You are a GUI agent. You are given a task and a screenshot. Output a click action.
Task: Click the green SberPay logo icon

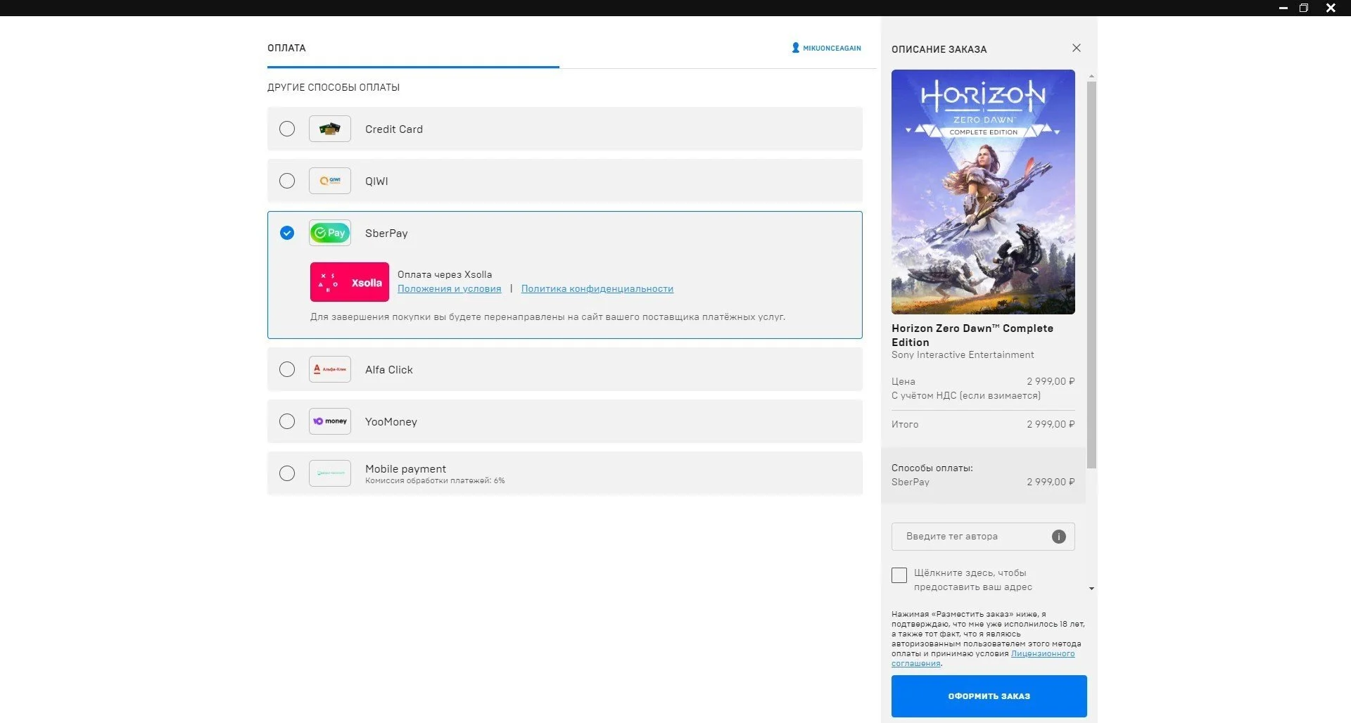[330, 233]
